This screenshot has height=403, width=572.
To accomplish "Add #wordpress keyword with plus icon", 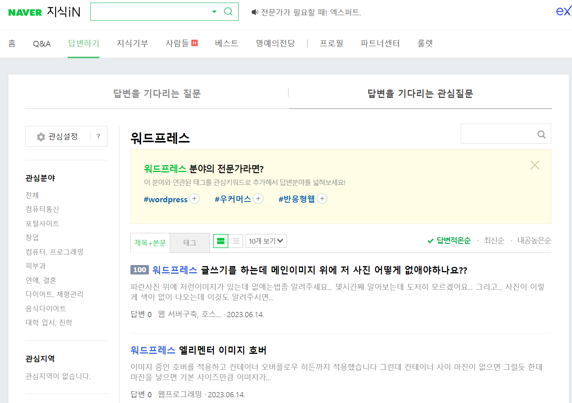I will click(194, 198).
